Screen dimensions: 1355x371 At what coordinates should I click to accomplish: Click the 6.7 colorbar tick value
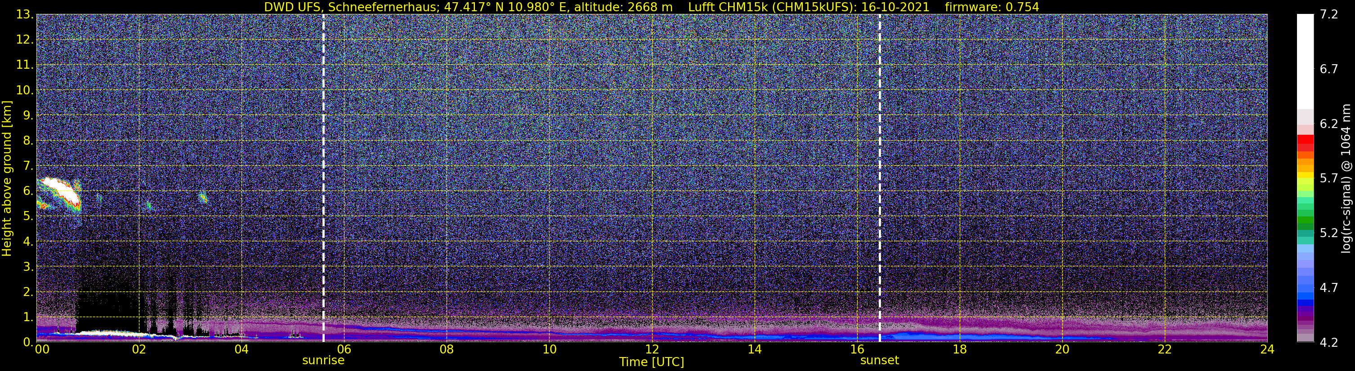click(1329, 69)
